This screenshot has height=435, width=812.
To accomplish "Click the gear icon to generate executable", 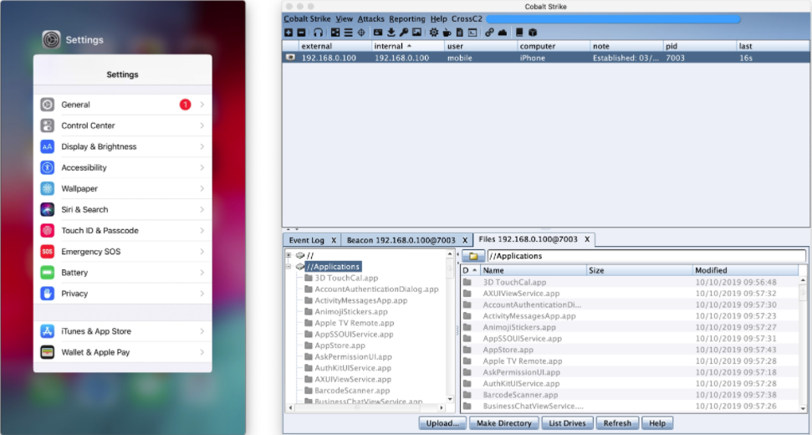I will [434, 33].
